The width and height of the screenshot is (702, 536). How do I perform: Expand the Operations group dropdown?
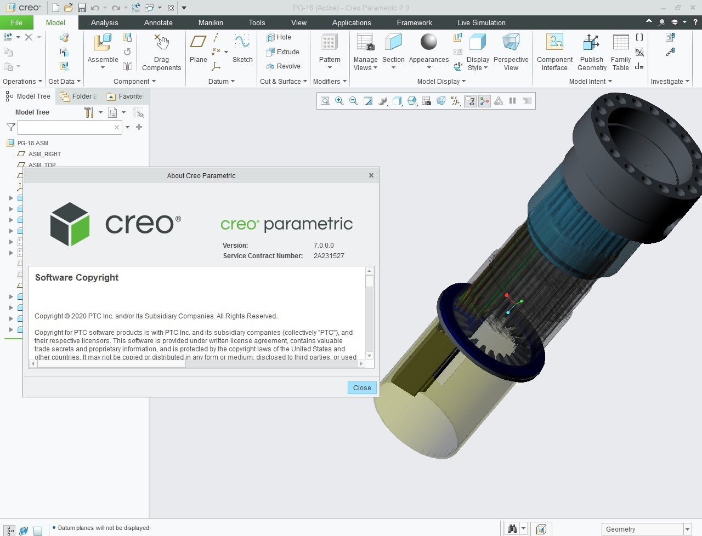[x=22, y=82]
